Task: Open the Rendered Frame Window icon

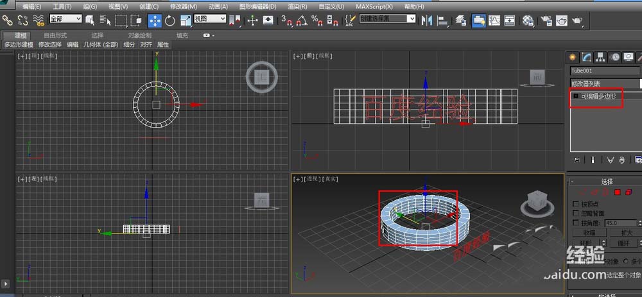Action: [x=561, y=20]
